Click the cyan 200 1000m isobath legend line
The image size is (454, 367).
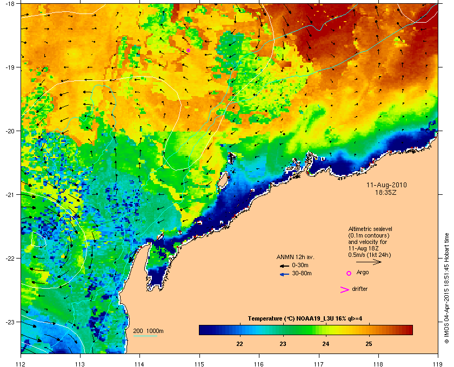pos(145,336)
